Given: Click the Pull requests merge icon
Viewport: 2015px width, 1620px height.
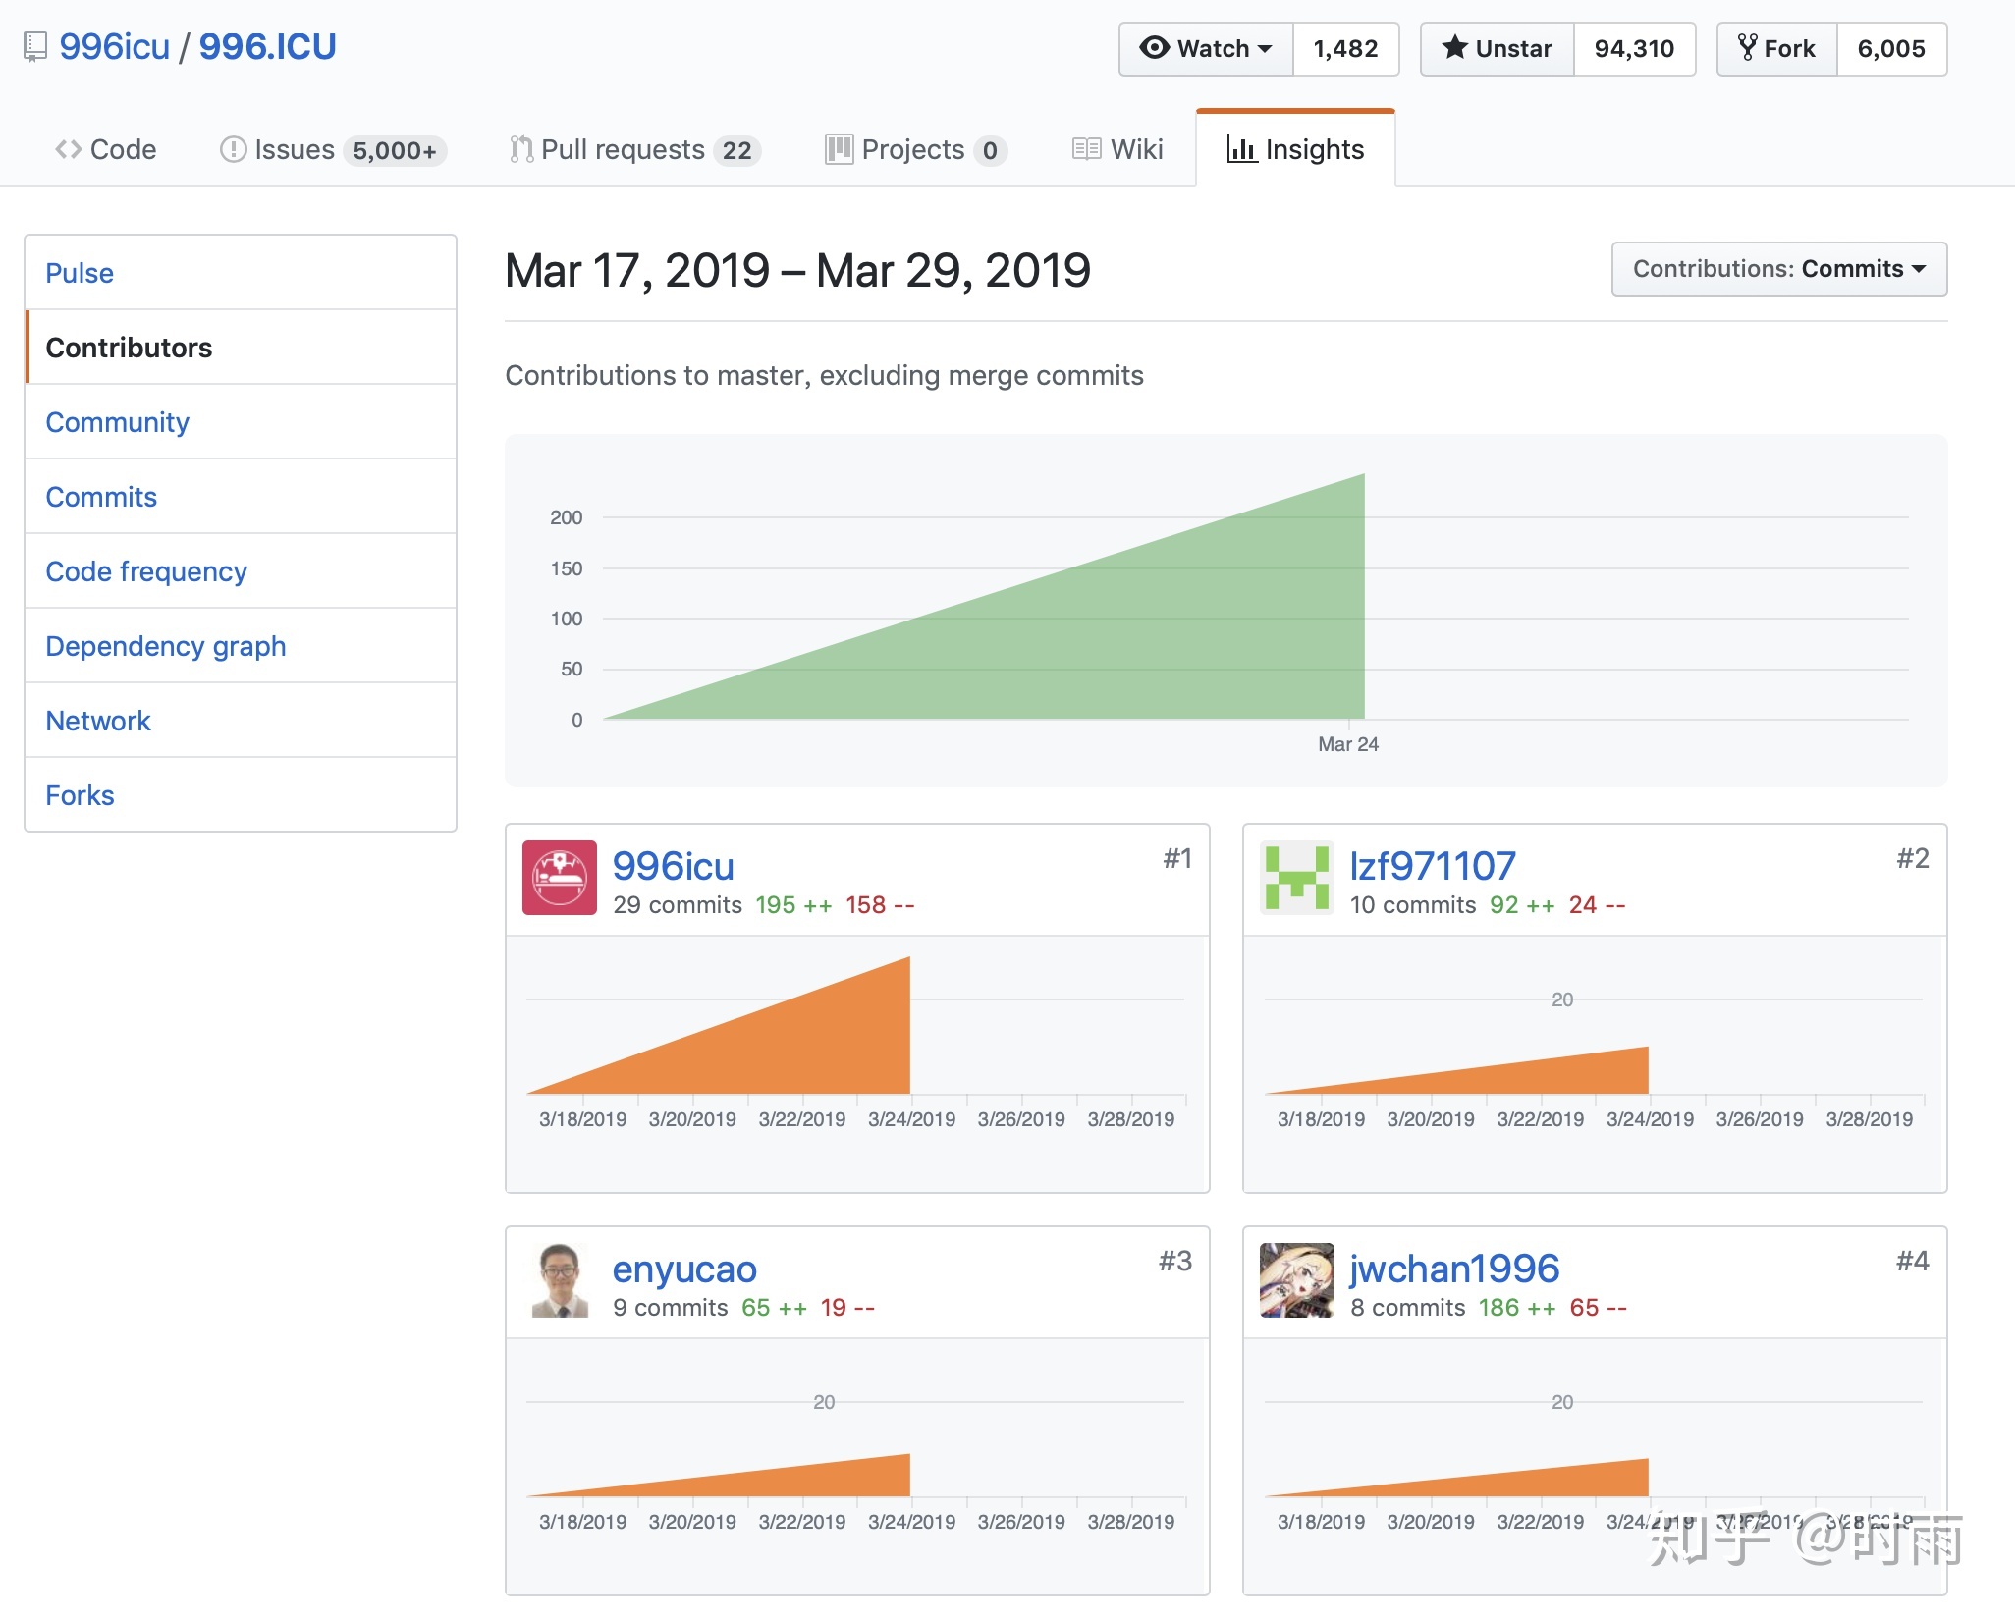Looking at the screenshot, I should pos(521,149).
